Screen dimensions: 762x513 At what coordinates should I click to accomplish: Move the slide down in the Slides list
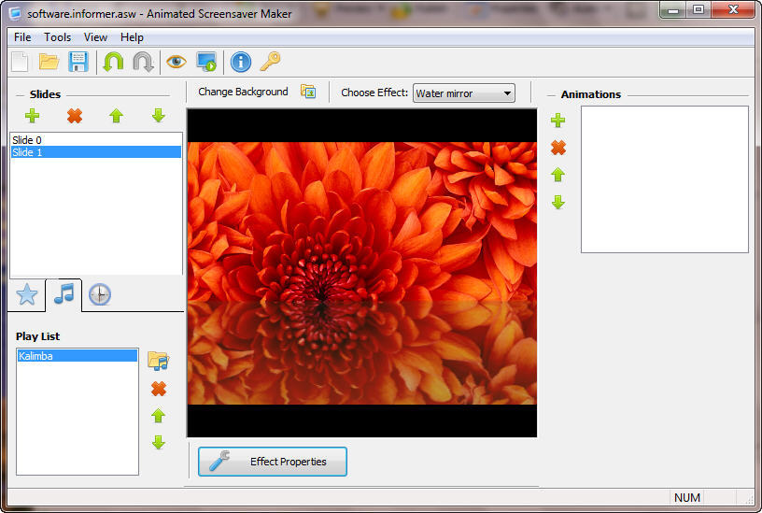[158, 116]
